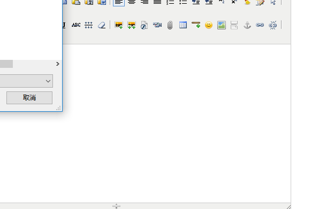Click 取消 to cancel the dialog
Screen dimensions: 319x209
click(x=29, y=98)
